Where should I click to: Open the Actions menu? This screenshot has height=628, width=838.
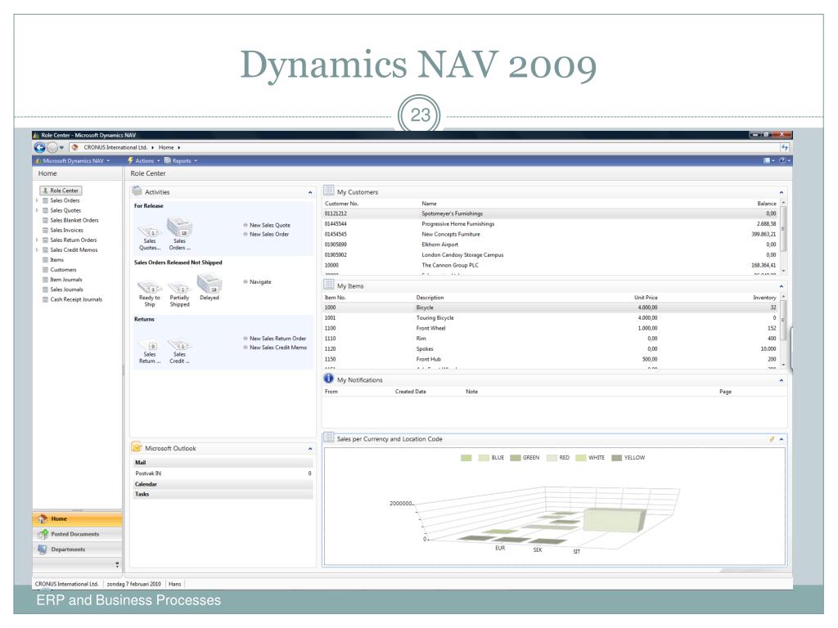coord(144,161)
